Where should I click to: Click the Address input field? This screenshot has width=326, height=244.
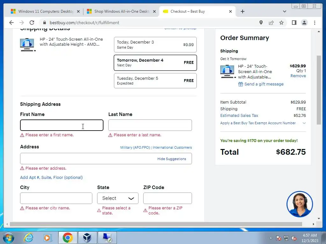point(106,159)
